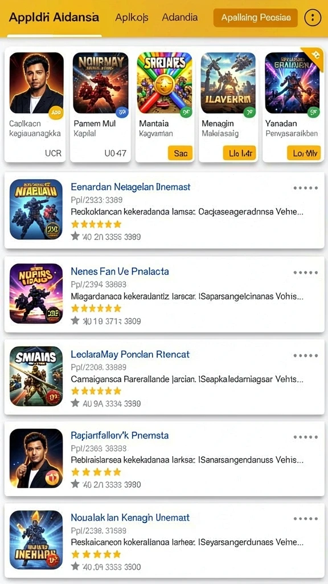Screen dimensions: 328x584
Task: Open the Nenes Fan Ue Pnalacta title link
Action: 120,271
